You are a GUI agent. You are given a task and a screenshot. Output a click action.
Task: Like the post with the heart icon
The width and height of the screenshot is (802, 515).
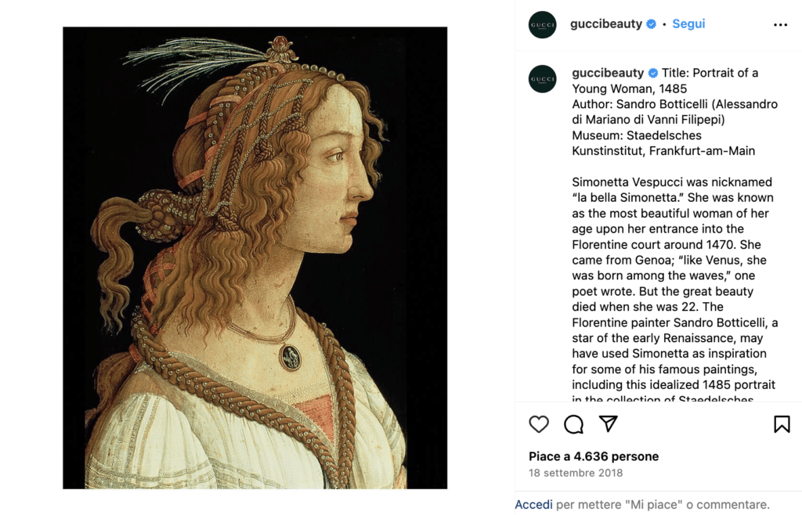[539, 424]
